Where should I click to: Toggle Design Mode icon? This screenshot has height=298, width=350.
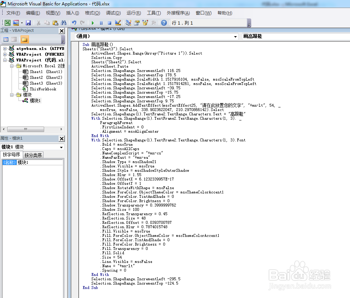click(x=118, y=23)
